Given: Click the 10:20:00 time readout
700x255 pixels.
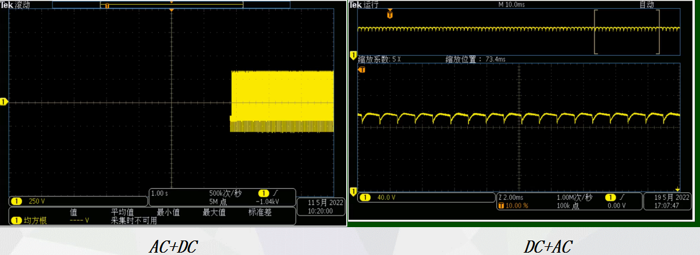Looking at the screenshot, I should tap(321, 211).
